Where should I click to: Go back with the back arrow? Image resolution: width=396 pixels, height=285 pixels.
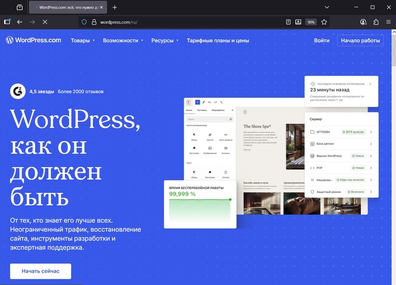coord(19,22)
